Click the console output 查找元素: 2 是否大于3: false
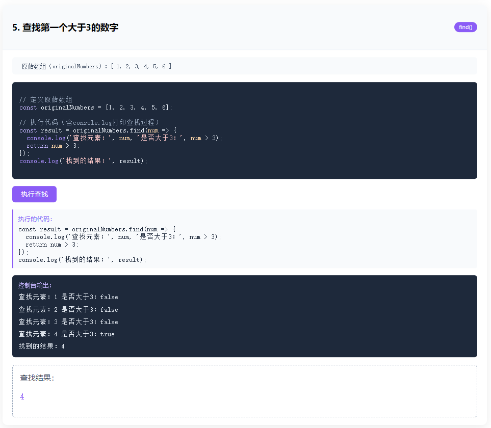 [x=68, y=310]
